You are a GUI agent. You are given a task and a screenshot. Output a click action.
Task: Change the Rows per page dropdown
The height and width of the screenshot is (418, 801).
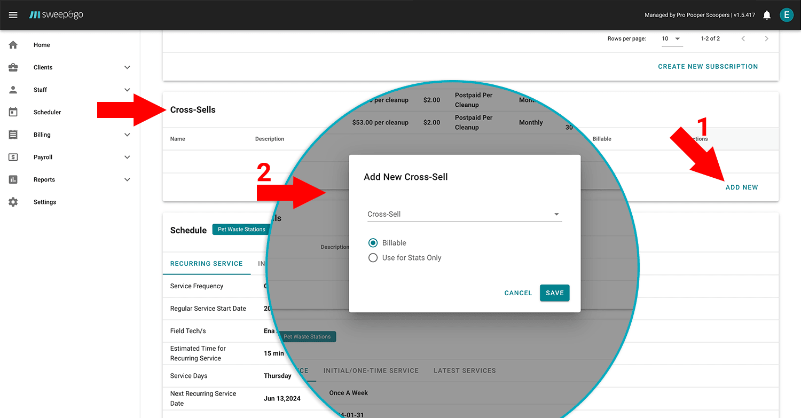[672, 39]
